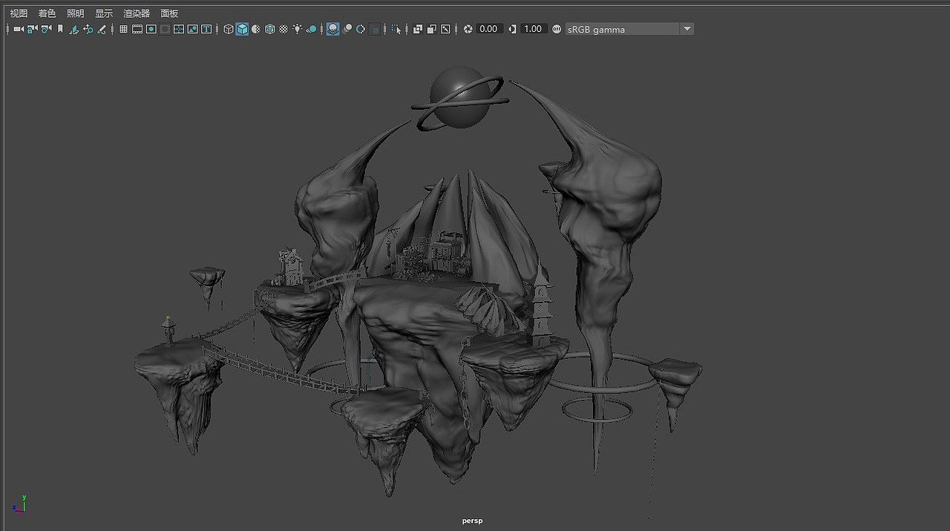This screenshot has height=531, width=950.
Task: Toggle the Field Chart icon
Action: click(179, 29)
